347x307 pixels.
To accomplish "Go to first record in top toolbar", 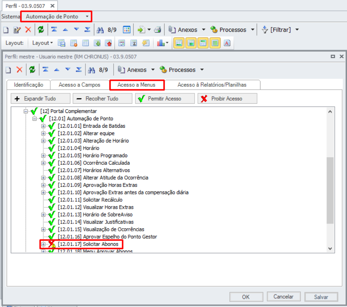I will pyautogui.click(x=54, y=30).
